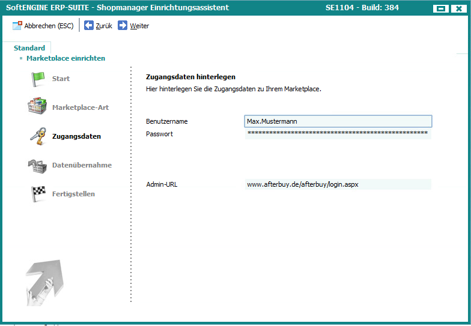Click the Benutzername label

point(167,121)
